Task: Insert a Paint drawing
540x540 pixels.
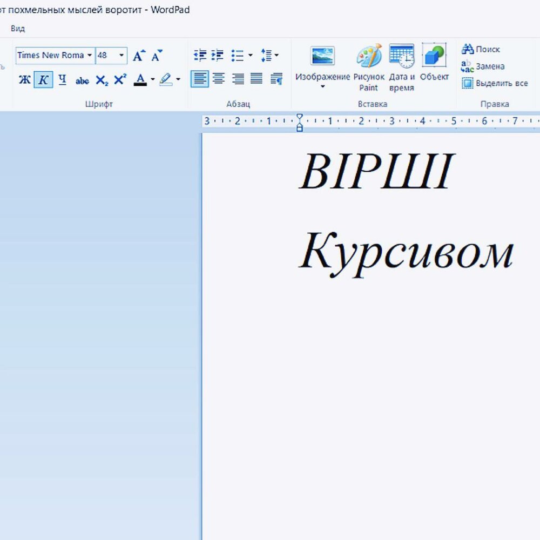Action: tap(369, 67)
